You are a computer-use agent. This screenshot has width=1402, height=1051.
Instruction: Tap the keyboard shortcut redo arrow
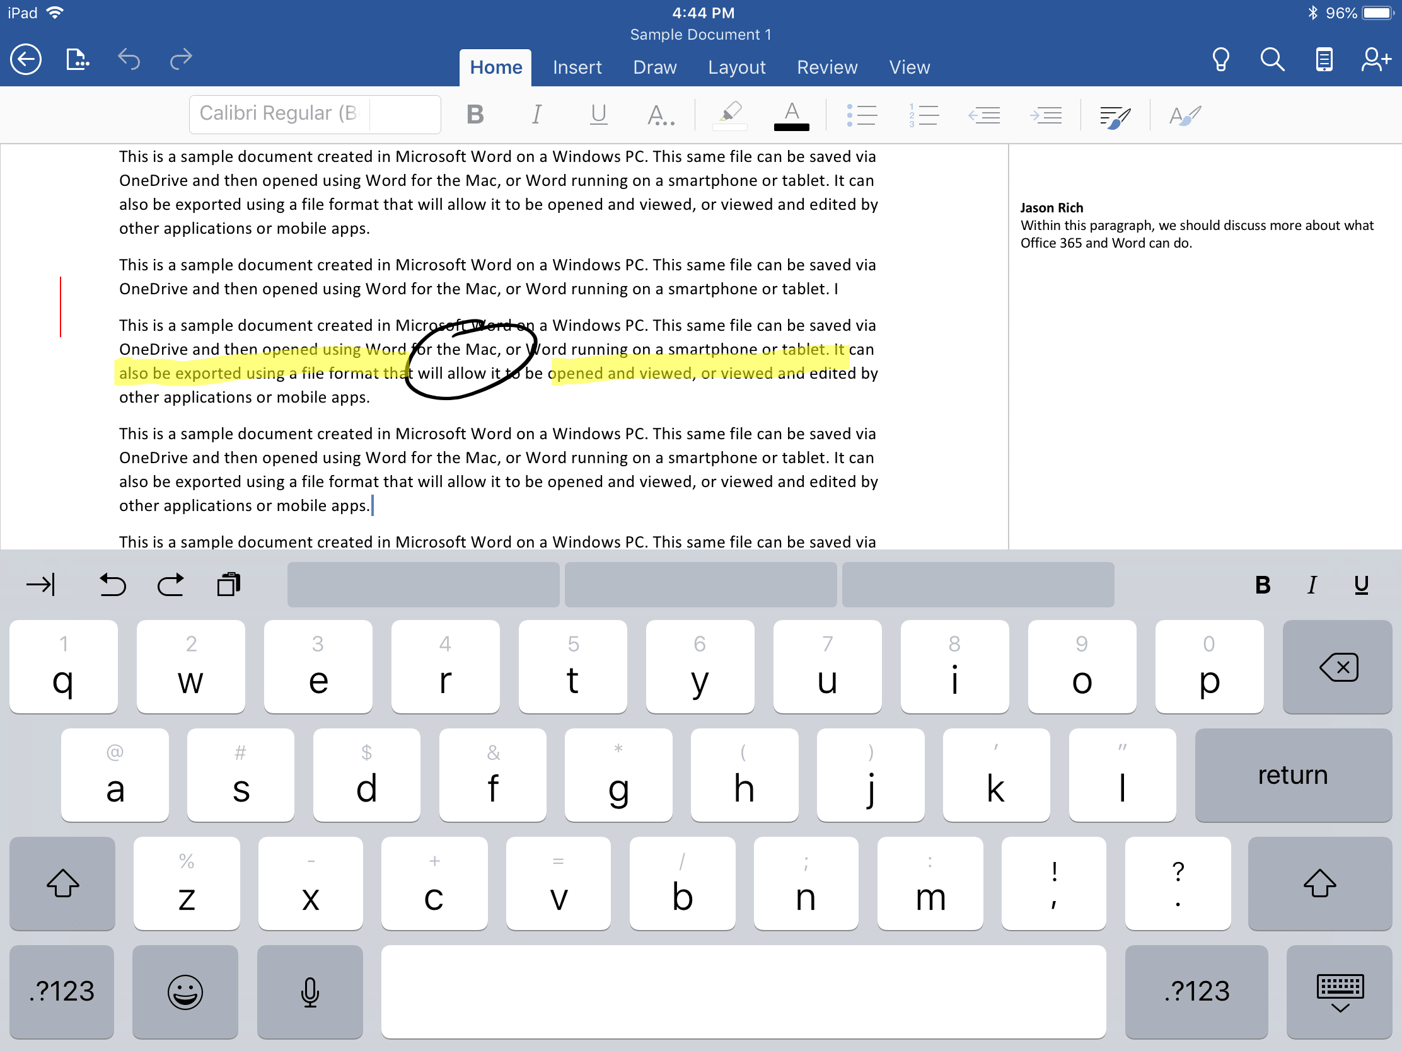170,584
